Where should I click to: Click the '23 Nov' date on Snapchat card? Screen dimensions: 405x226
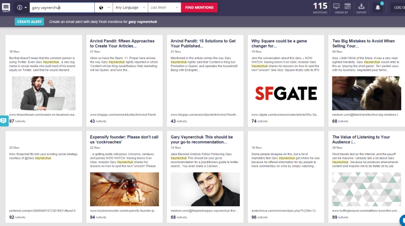pos(14,148)
